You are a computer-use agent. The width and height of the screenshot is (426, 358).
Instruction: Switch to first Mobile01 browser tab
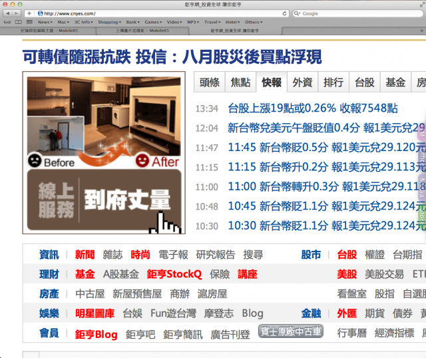49,31
